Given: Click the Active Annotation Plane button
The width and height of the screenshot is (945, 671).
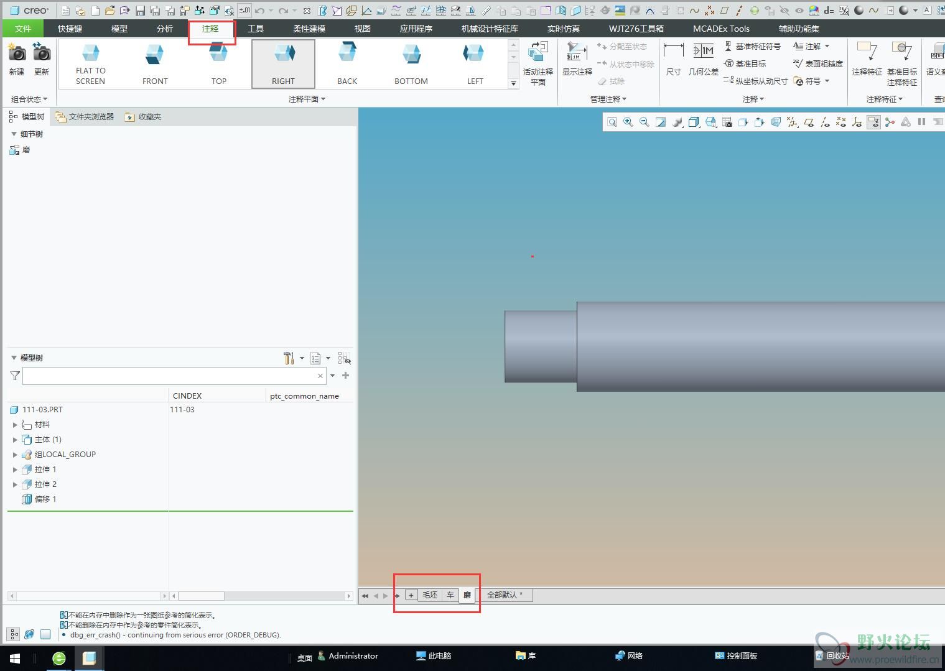Looking at the screenshot, I should [538, 63].
